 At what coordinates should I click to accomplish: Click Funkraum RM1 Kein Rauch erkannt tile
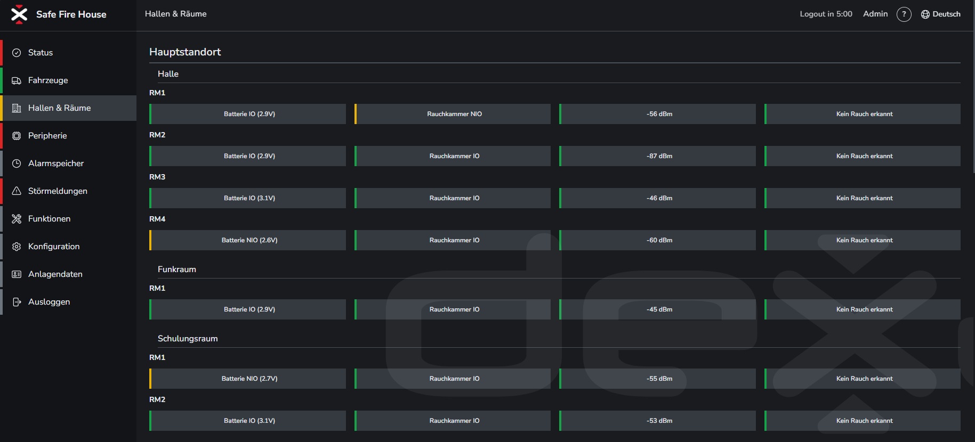click(x=863, y=309)
